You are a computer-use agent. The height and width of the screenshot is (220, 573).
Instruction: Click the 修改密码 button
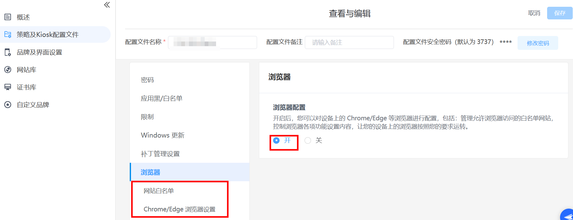pos(538,43)
